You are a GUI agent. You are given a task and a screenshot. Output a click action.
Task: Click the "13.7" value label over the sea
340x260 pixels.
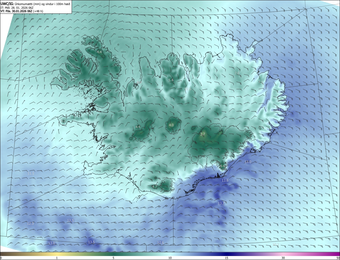point(221,203)
